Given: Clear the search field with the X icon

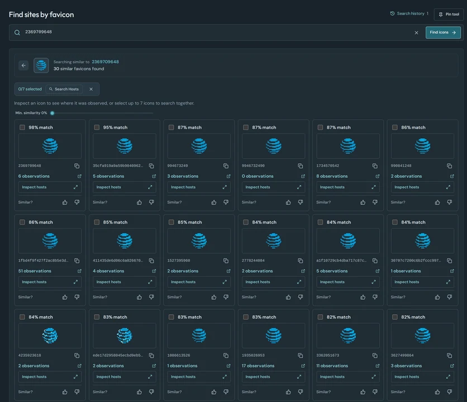Looking at the screenshot, I should click(416, 32).
